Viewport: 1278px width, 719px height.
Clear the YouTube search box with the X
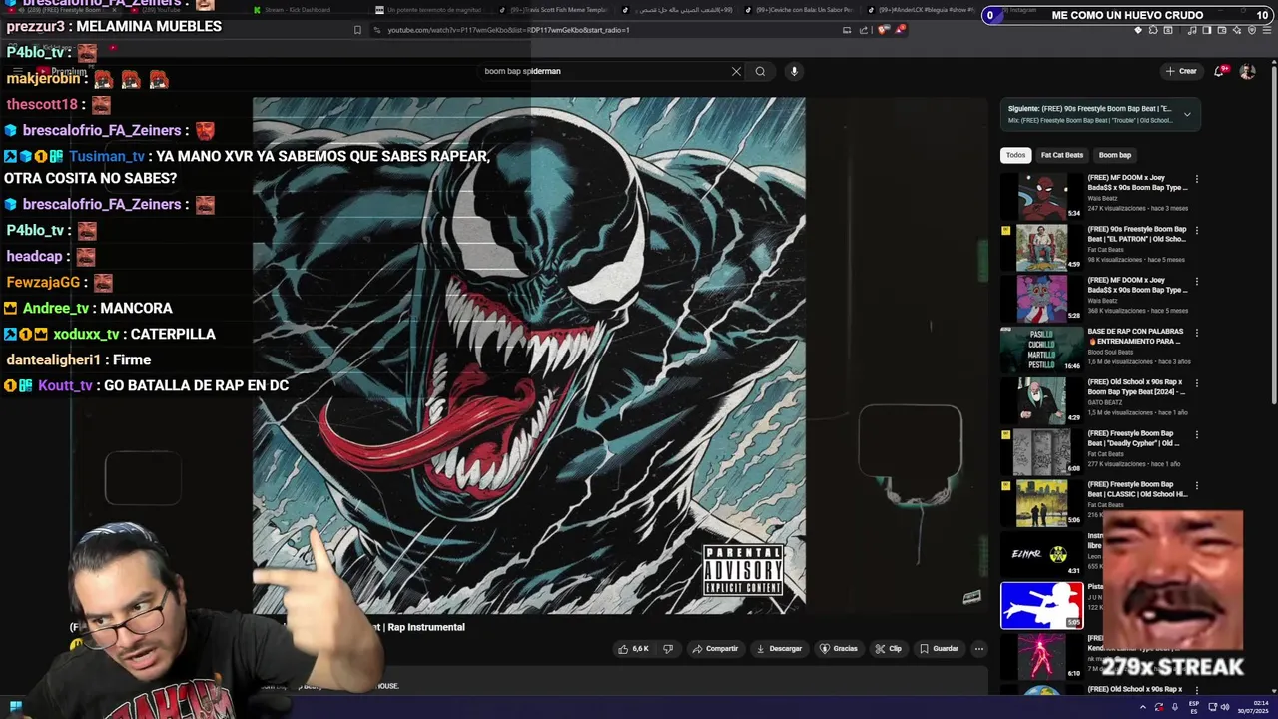point(736,71)
